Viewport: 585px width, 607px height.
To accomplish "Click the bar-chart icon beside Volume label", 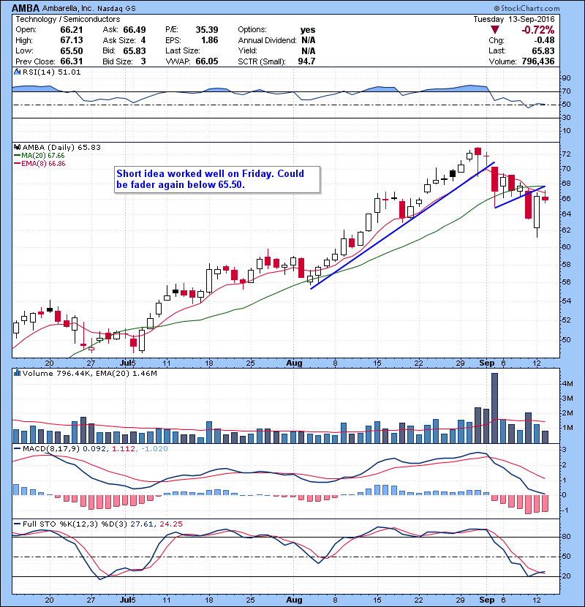I will coord(17,373).
